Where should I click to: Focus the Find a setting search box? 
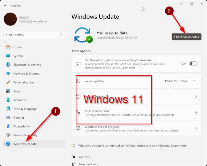click(34, 35)
